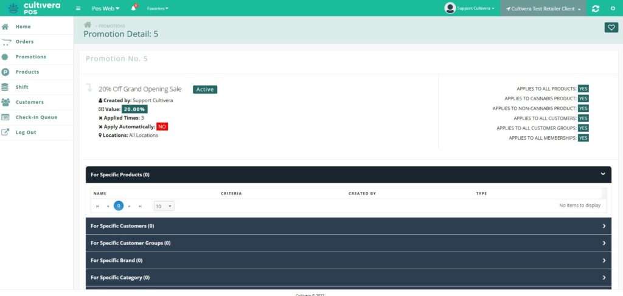The width and height of the screenshot is (623, 296).
Task: Click the heart favorite button
Action: pyautogui.click(x=611, y=27)
